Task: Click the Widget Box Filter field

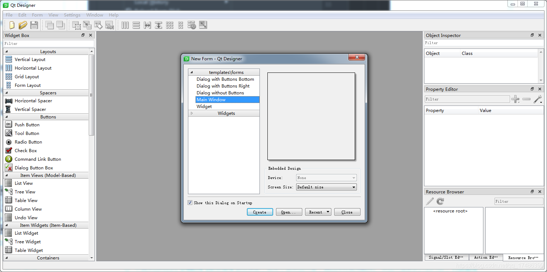Action: click(49, 43)
